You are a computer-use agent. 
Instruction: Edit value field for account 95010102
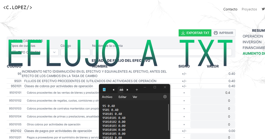(x=213, y=101)
